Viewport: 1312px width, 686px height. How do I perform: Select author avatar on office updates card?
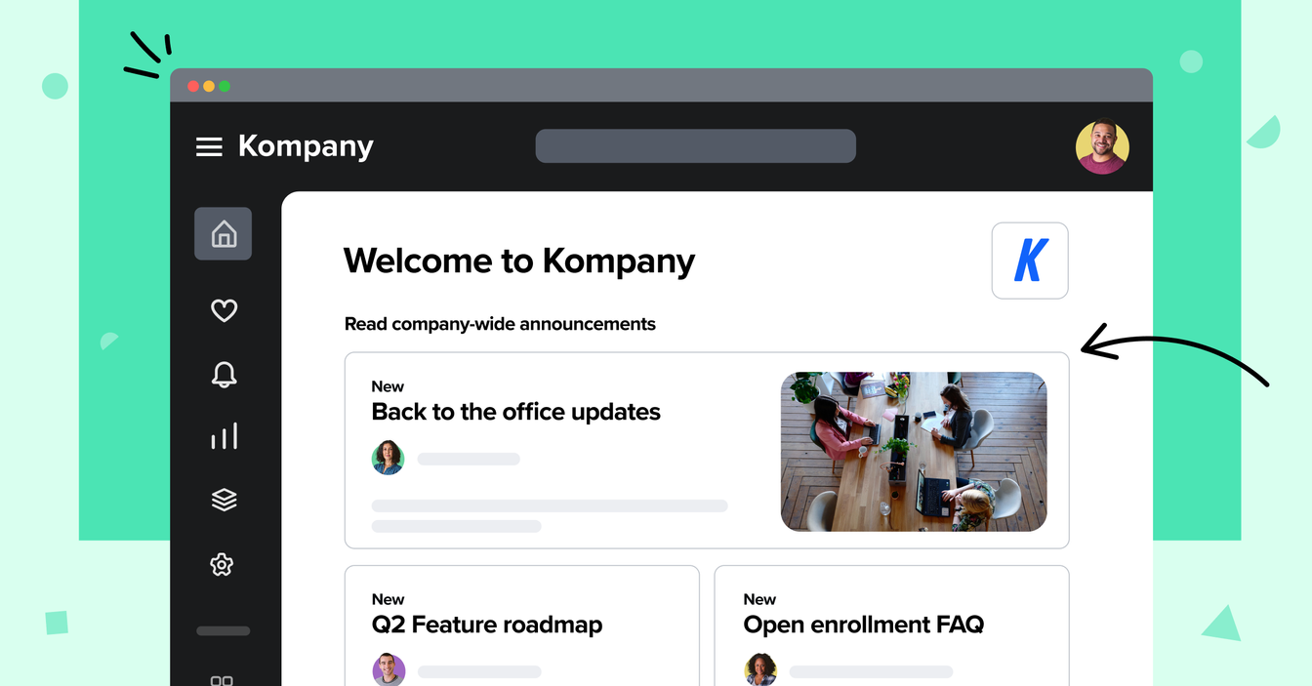point(388,458)
